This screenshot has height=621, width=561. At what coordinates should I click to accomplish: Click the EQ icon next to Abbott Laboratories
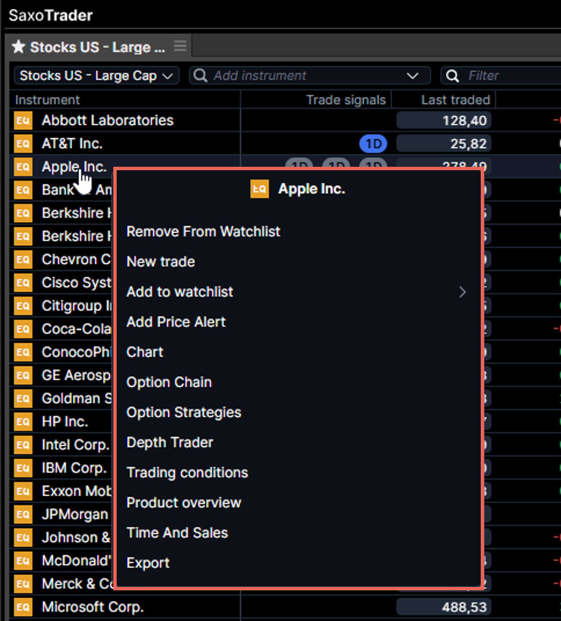[x=23, y=121]
